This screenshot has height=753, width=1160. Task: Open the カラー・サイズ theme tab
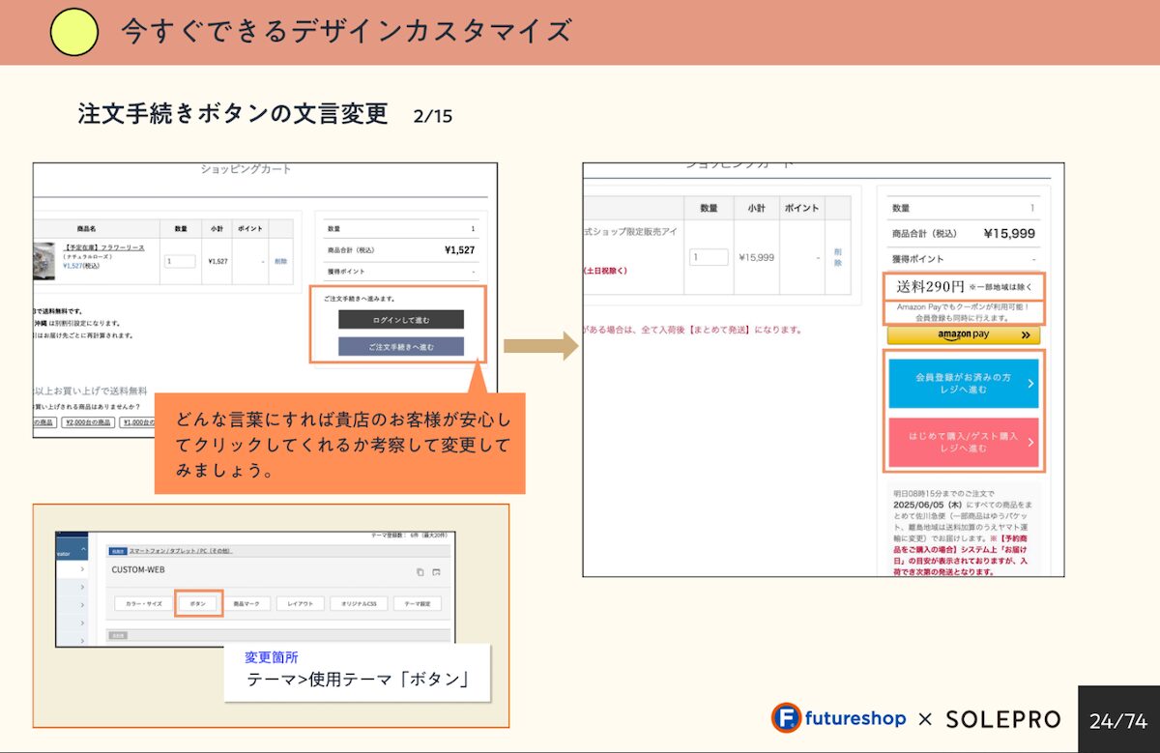(x=140, y=604)
